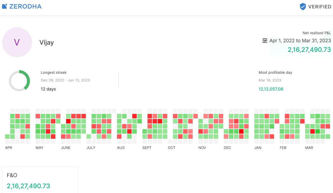Viewport: 333px width, 193px height.
Task: Click the DEC month label on heatmap
Action: pos(227,148)
